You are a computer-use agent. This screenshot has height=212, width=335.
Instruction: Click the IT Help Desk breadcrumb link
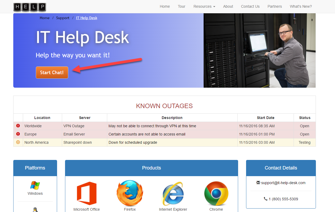tap(87, 18)
